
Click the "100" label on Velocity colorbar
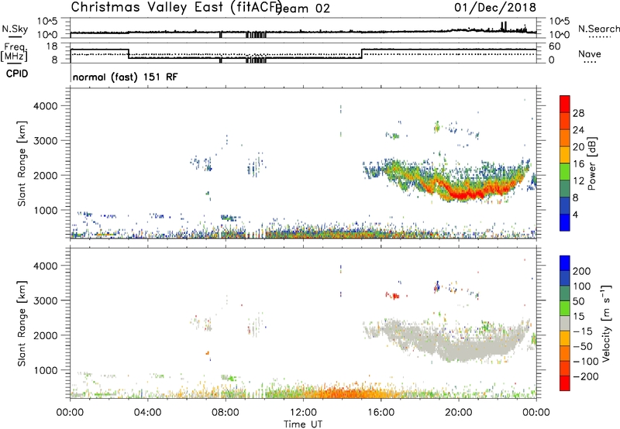tap(582, 287)
